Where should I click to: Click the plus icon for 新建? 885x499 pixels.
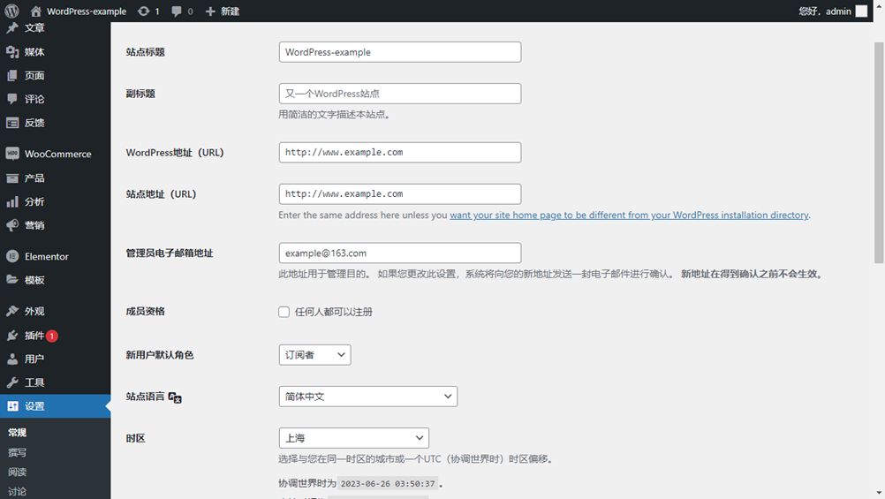pyautogui.click(x=210, y=11)
